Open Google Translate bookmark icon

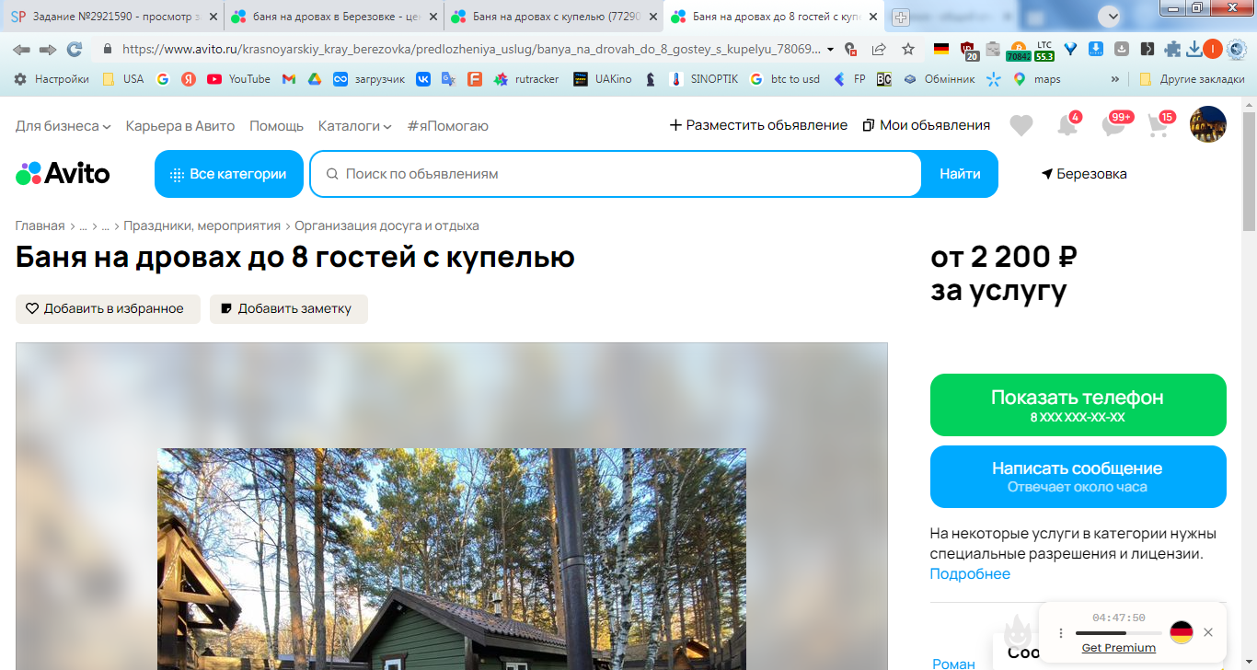[448, 79]
